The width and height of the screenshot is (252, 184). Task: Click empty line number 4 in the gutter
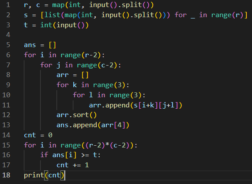coord(8,35)
